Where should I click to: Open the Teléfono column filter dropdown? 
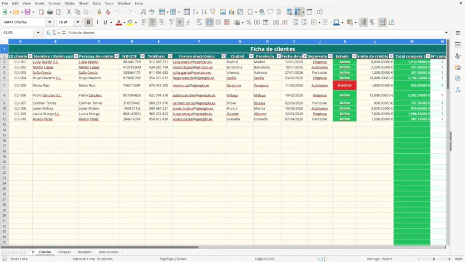coord(170,56)
